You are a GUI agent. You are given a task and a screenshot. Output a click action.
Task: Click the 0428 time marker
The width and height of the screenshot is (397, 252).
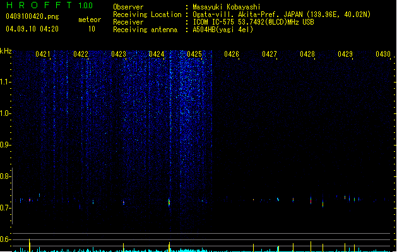[307, 54]
